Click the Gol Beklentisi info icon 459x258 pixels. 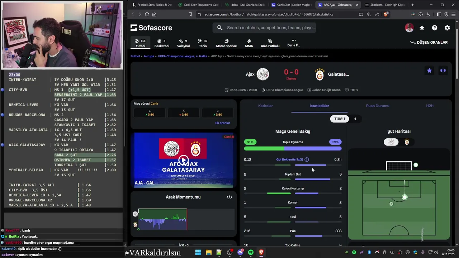(307, 159)
